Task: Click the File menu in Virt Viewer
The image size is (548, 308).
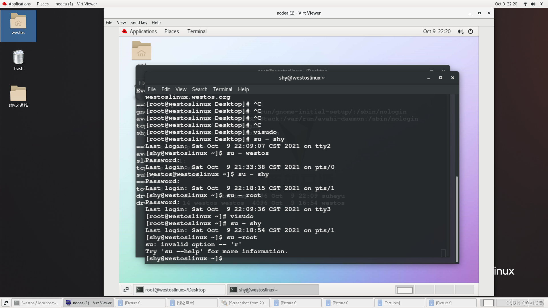Action: pos(109,22)
